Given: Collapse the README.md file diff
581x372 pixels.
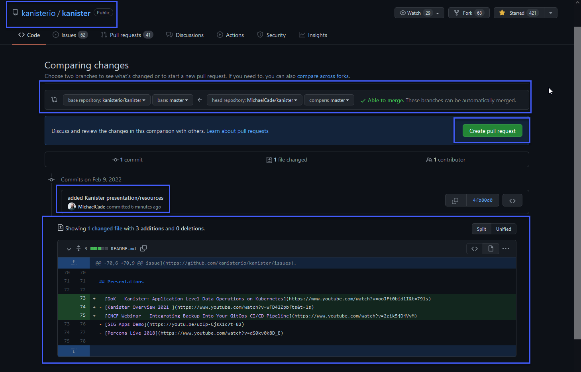Looking at the screenshot, I should 69,249.
